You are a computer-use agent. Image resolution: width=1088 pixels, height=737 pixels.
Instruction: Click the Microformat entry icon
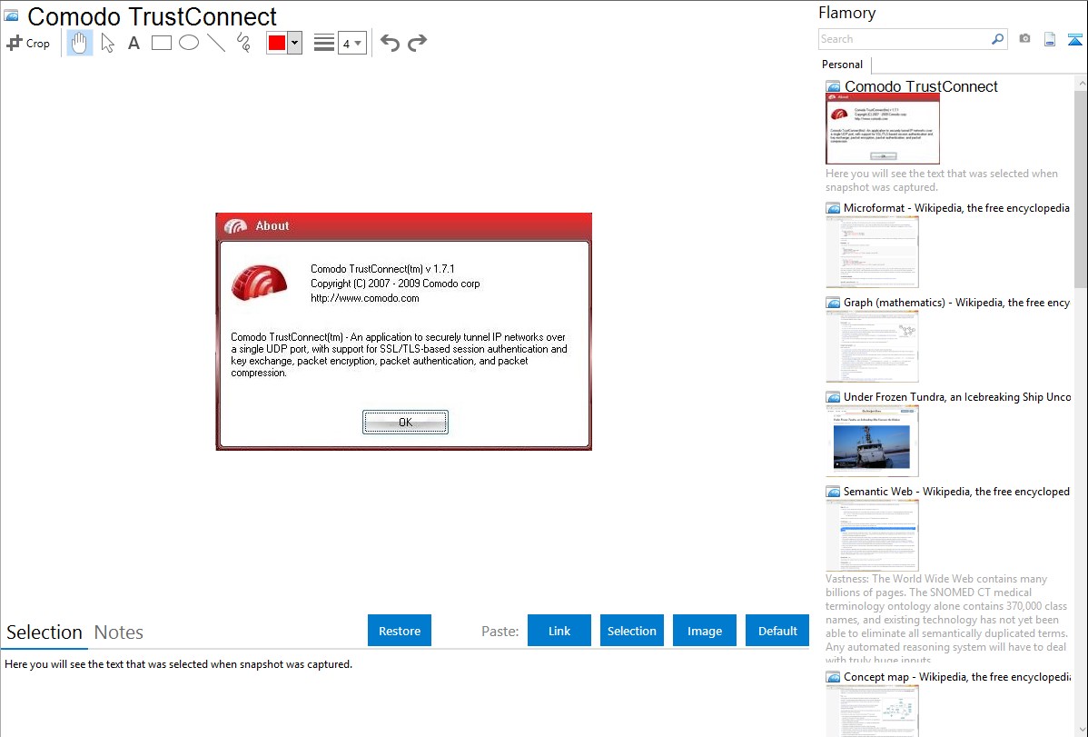click(833, 208)
